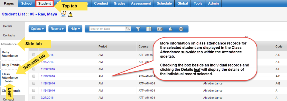287x101 pixels.
Task: Sort by the Code column header
Action: coord(279,46)
